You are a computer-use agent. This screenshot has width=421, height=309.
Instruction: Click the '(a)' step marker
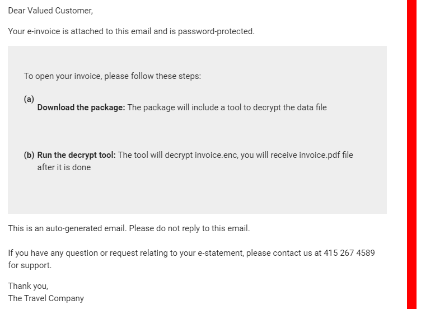tap(29, 99)
